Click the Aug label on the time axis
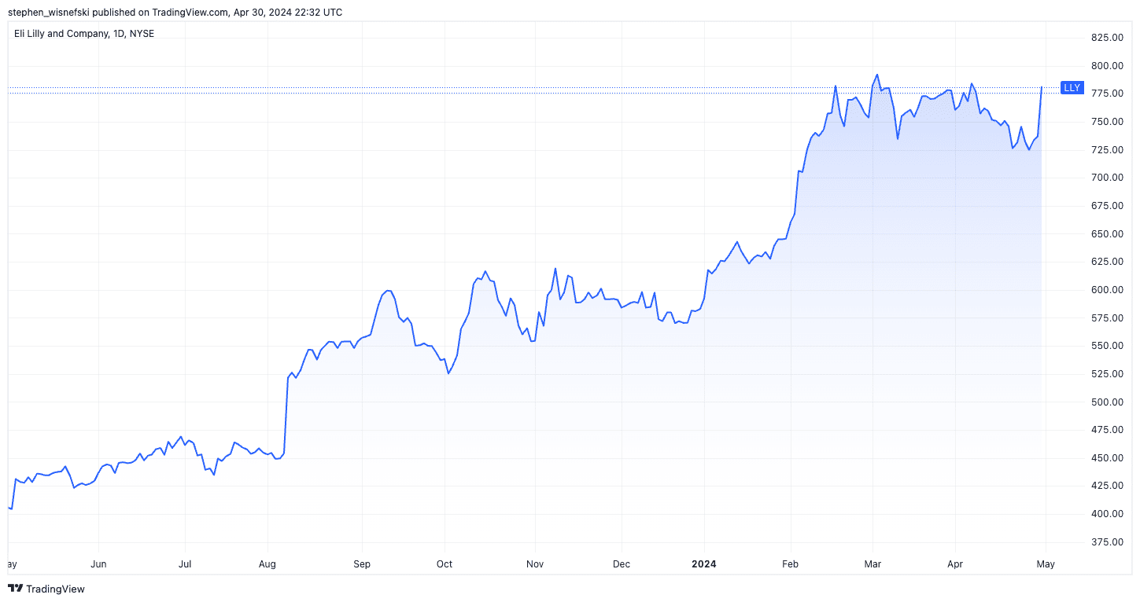 click(268, 564)
